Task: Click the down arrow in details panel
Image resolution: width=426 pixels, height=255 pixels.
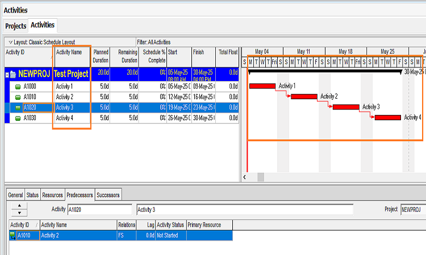Action: pos(19,213)
